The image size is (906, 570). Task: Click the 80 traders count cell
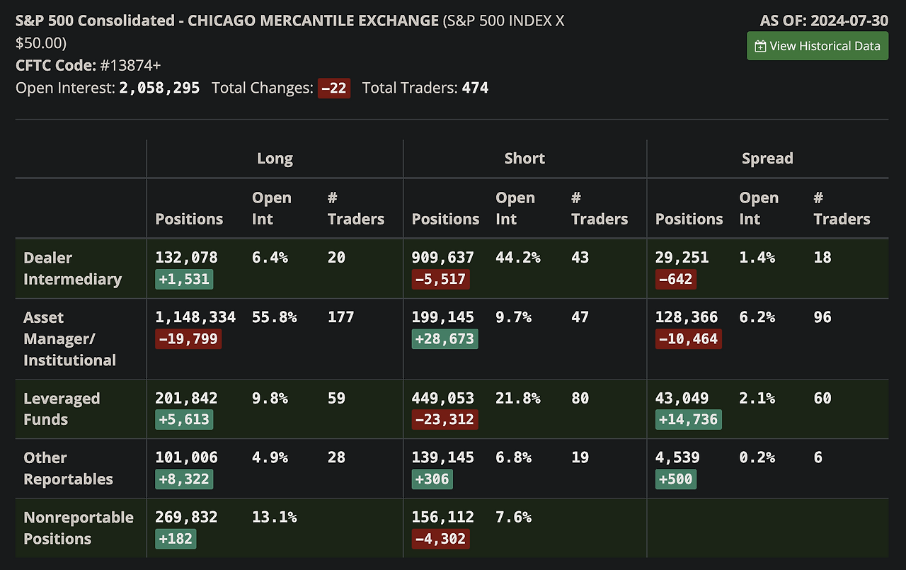pos(580,398)
